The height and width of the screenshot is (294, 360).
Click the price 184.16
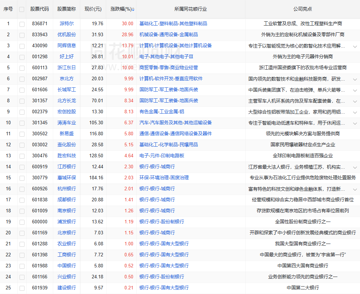(x=96, y=178)
